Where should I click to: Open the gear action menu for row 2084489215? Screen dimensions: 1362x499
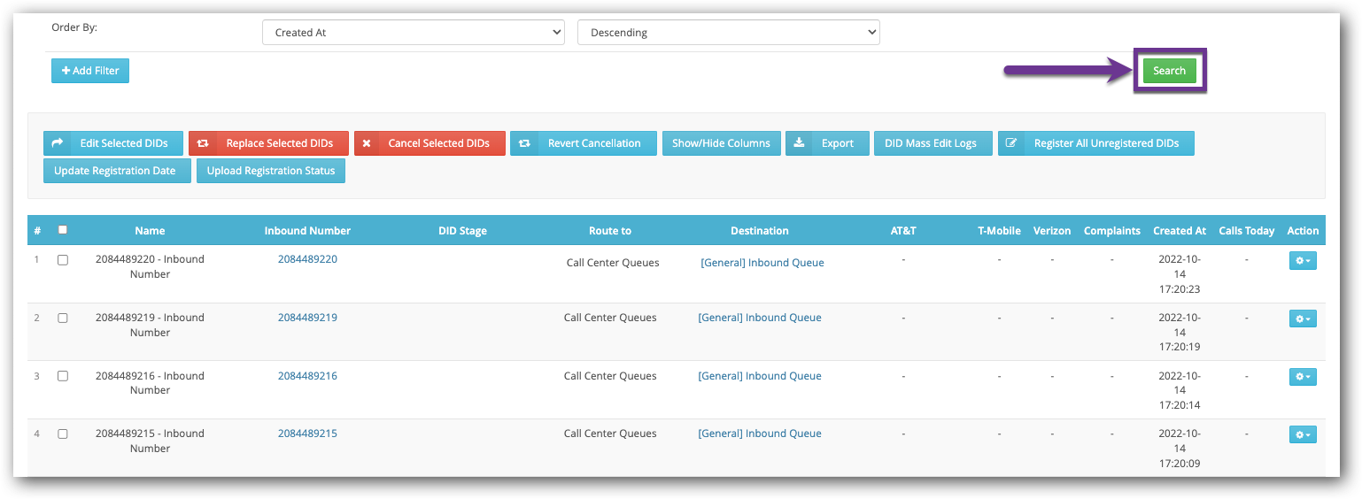click(x=1303, y=434)
